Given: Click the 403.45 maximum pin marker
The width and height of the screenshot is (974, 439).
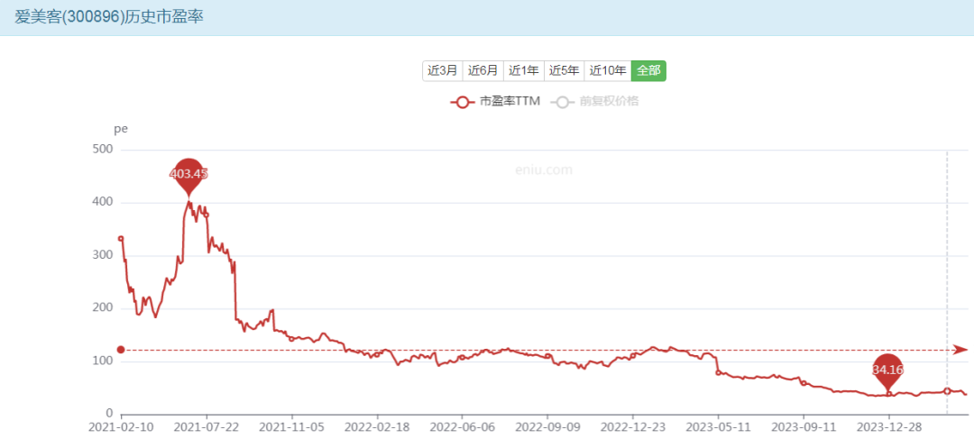Looking at the screenshot, I should coord(188,174).
